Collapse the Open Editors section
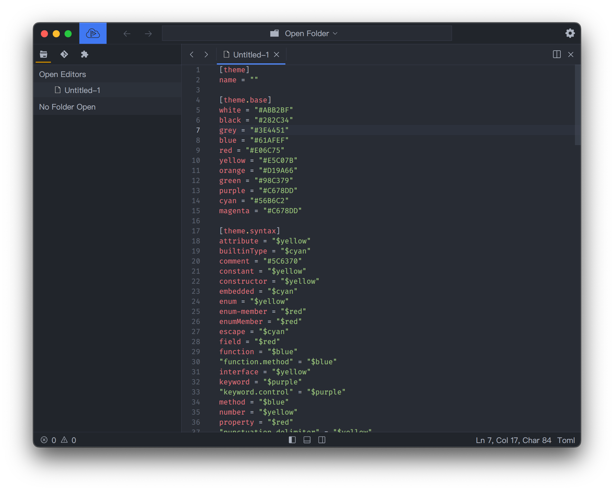Screen dimensions: 614x491 tap(62, 74)
